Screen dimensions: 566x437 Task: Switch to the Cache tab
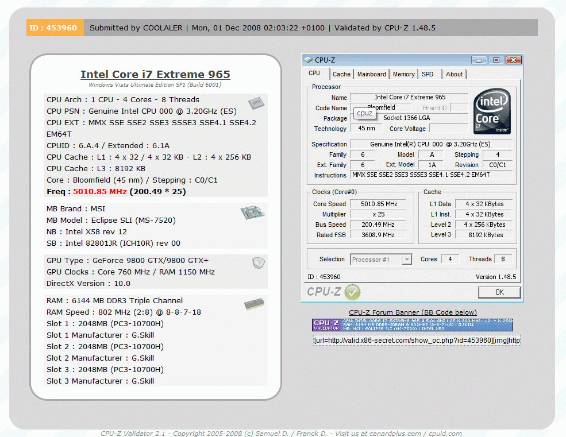pyautogui.click(x=341, y=74)
